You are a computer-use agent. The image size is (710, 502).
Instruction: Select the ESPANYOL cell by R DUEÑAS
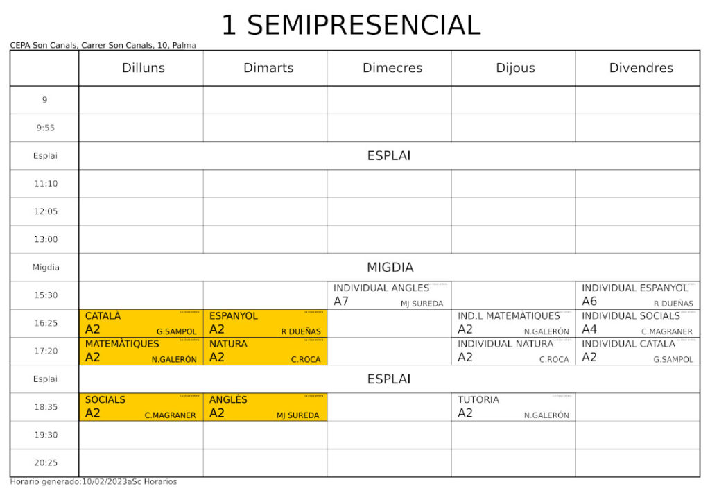point(266,323)
